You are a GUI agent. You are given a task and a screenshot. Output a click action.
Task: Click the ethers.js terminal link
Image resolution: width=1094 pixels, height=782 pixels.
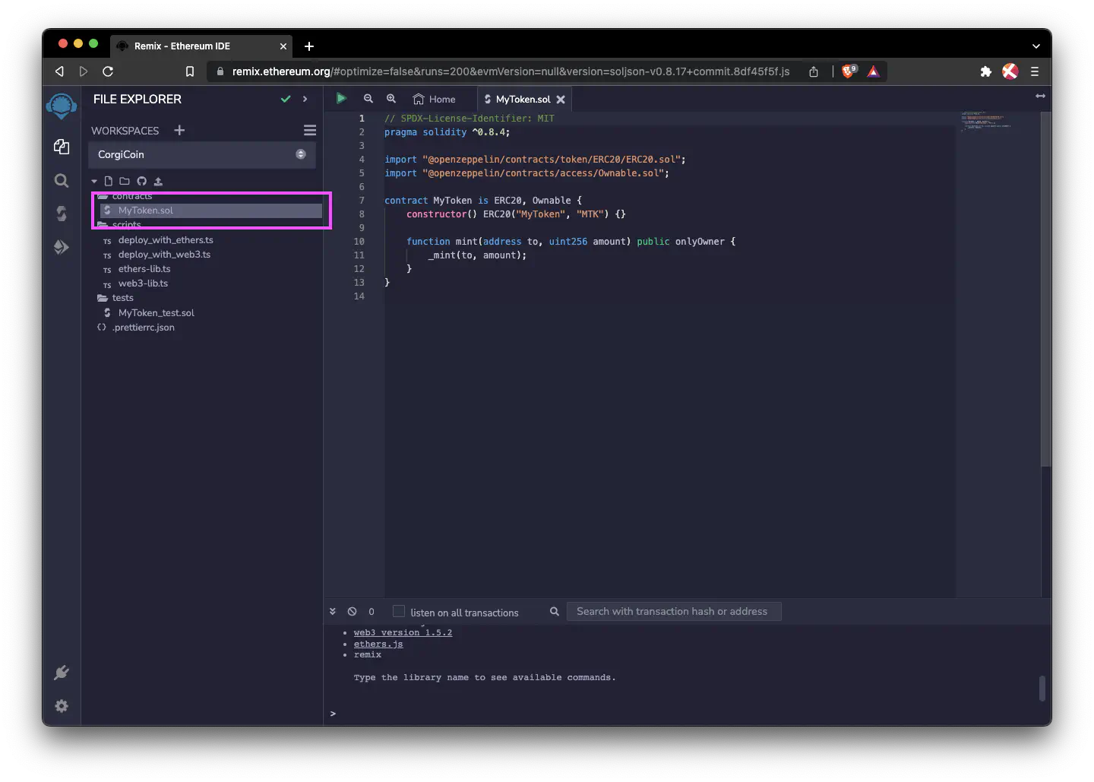(x=378, y=644)
